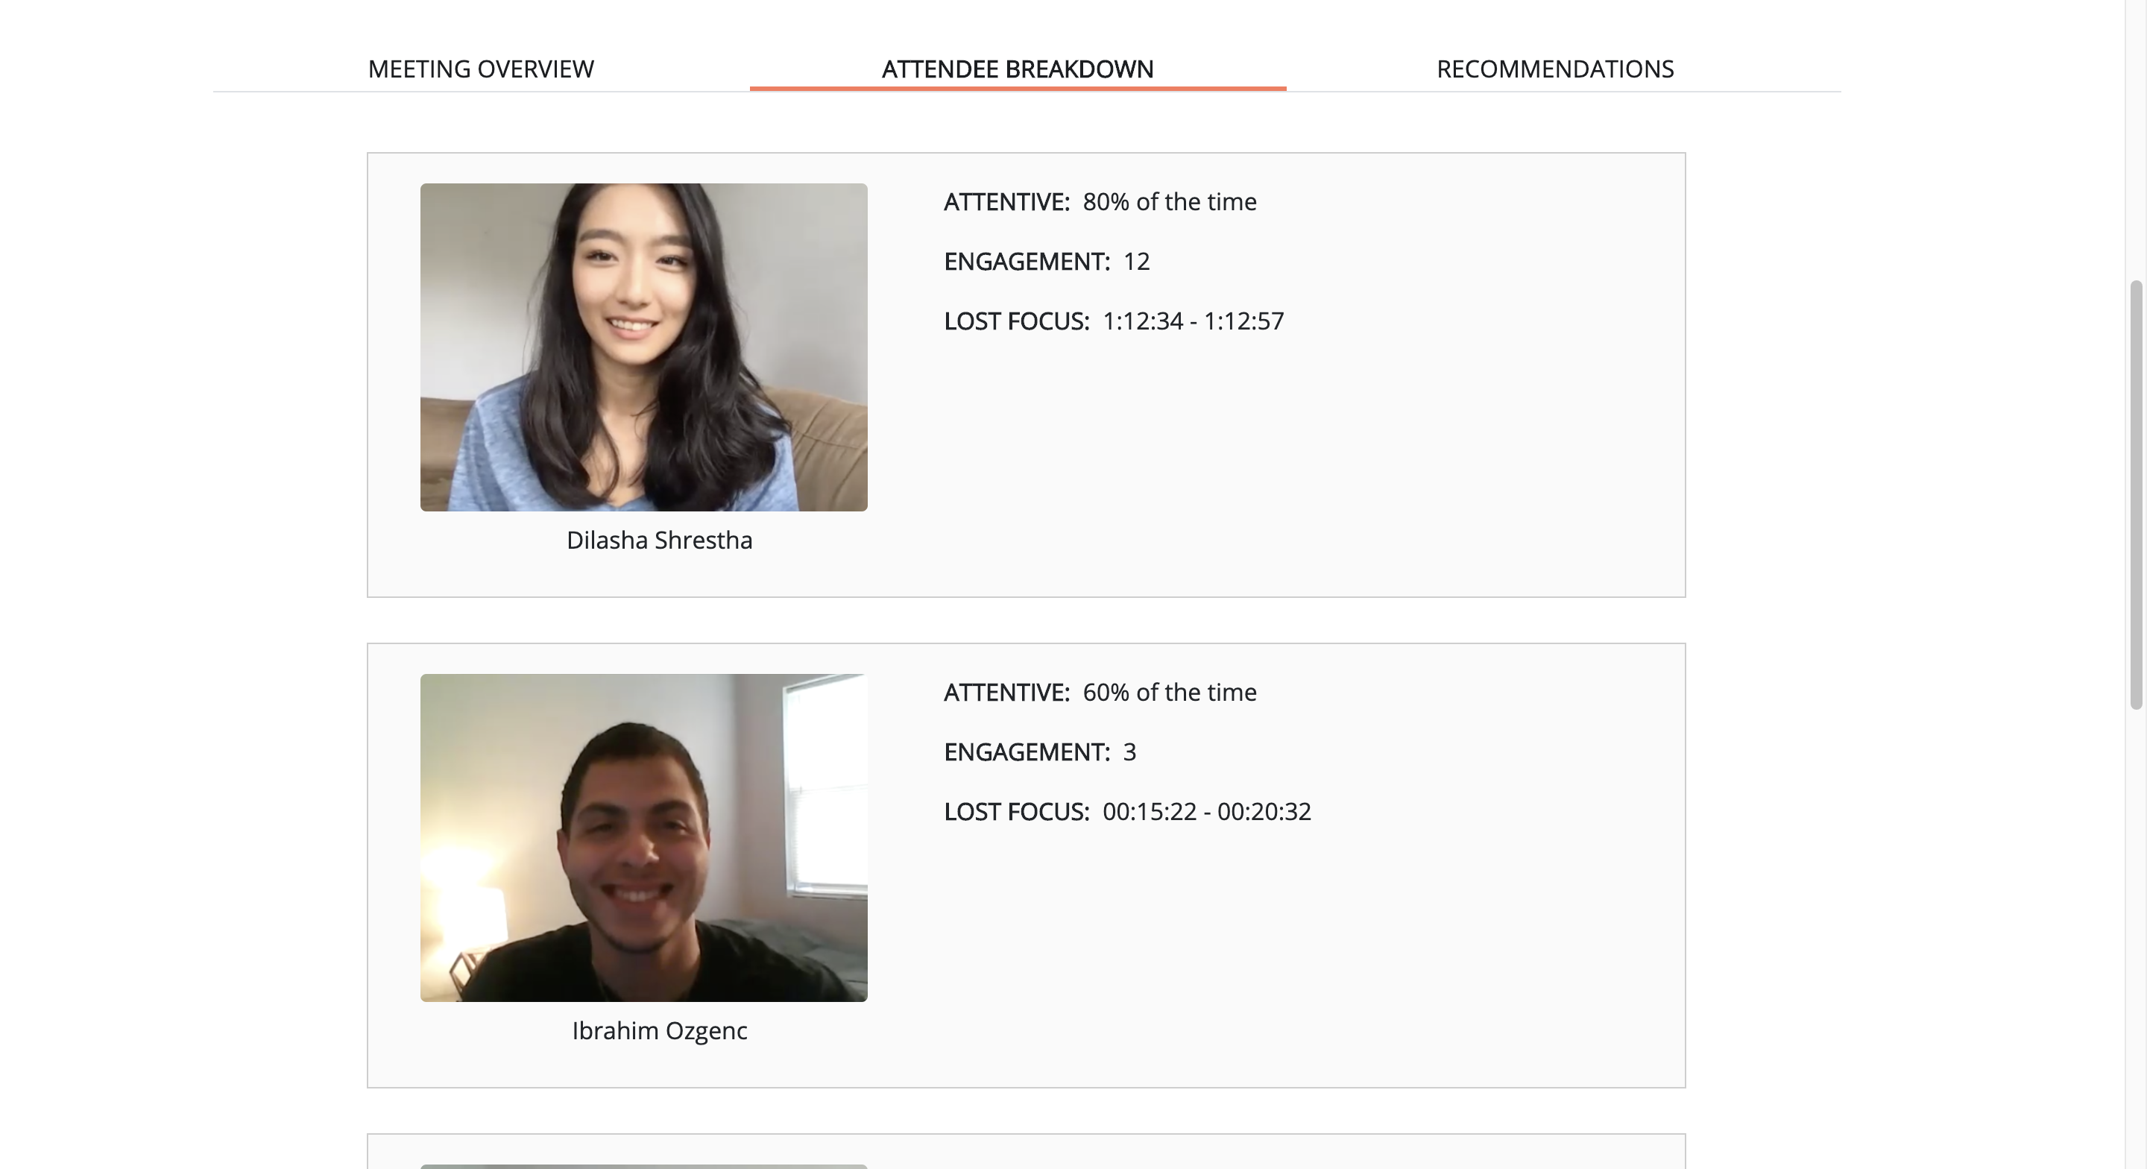Viewport: 2147px width, 1169px height.
Task: Click the 1:12:34 - 1:12:57 lost focus range
Action: pos(1193,321)
